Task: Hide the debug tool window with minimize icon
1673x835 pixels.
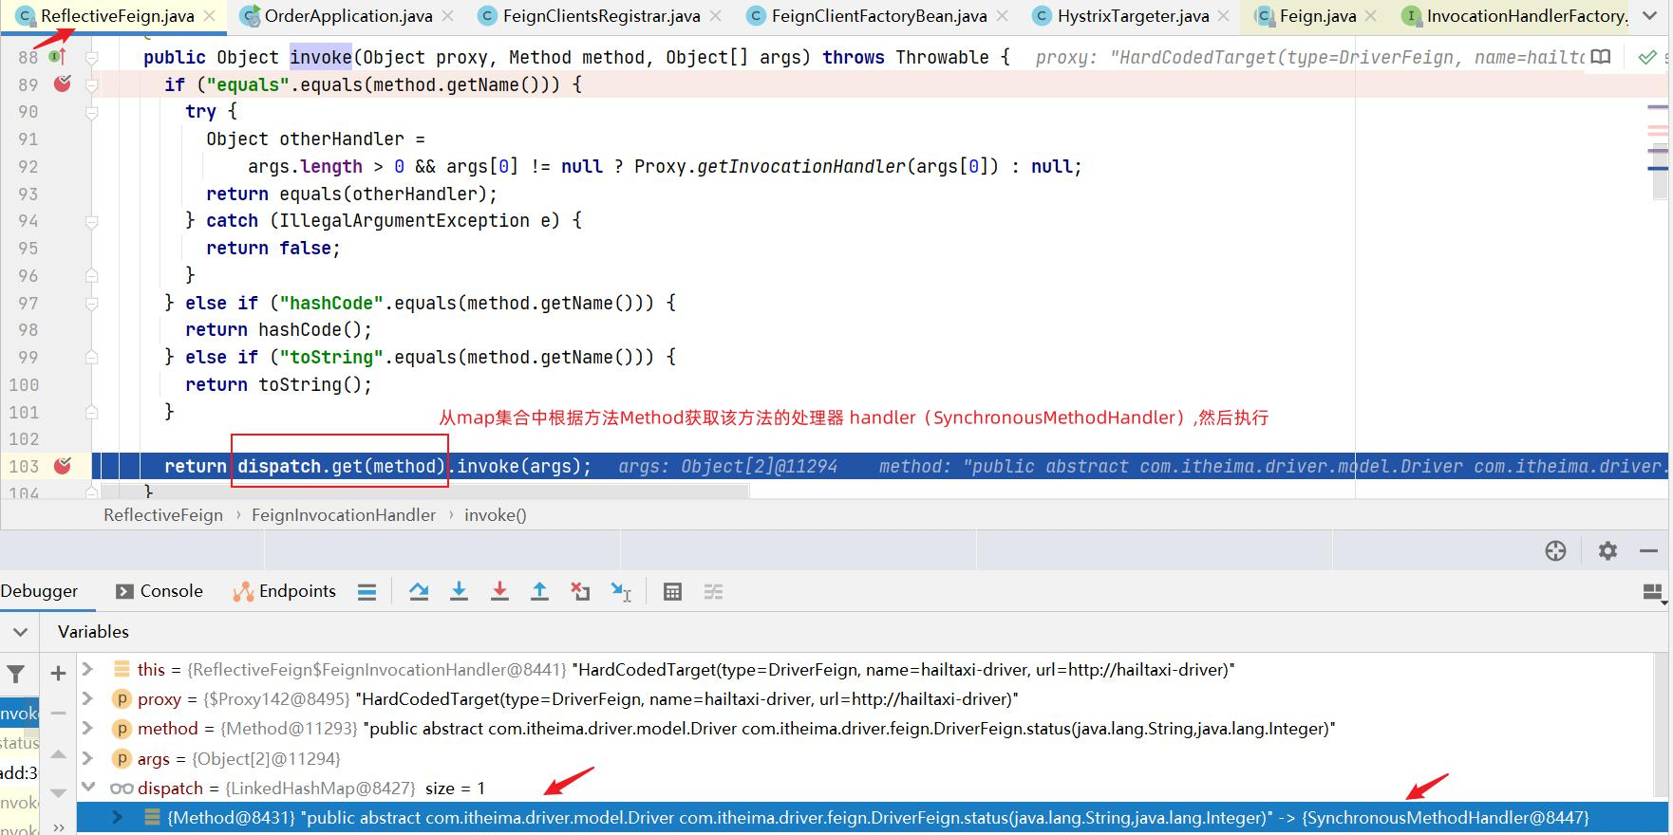Action: pos(1649,550)
